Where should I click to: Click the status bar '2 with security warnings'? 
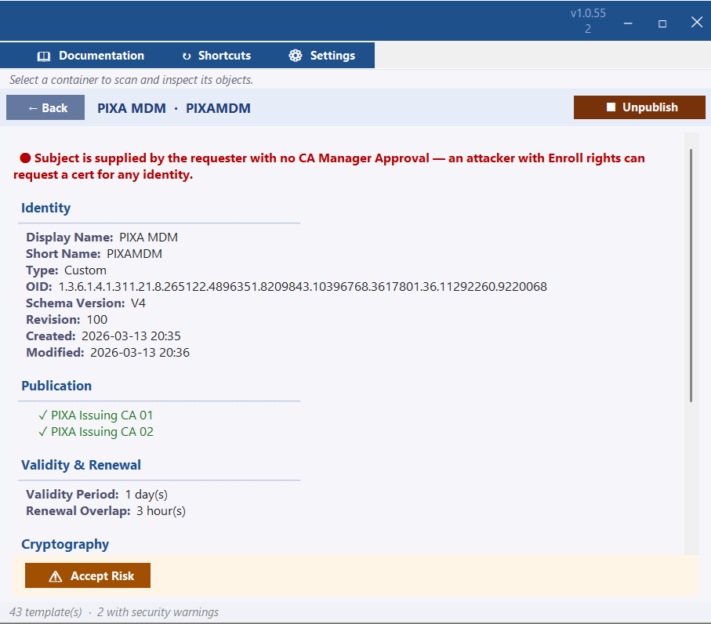[158, 611]
